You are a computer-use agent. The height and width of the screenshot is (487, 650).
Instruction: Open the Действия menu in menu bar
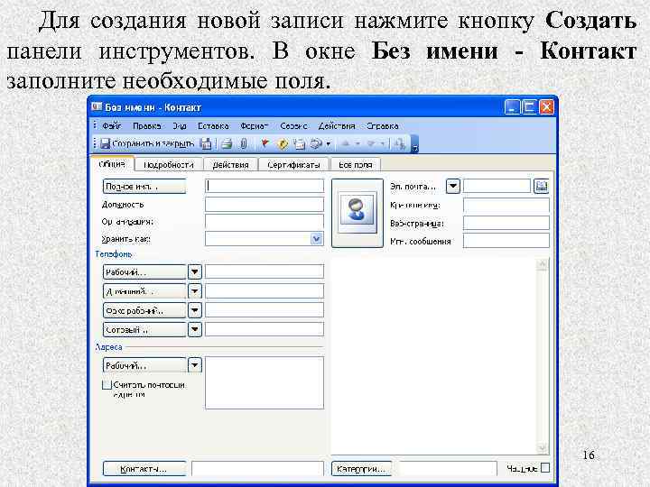(337, 125)
